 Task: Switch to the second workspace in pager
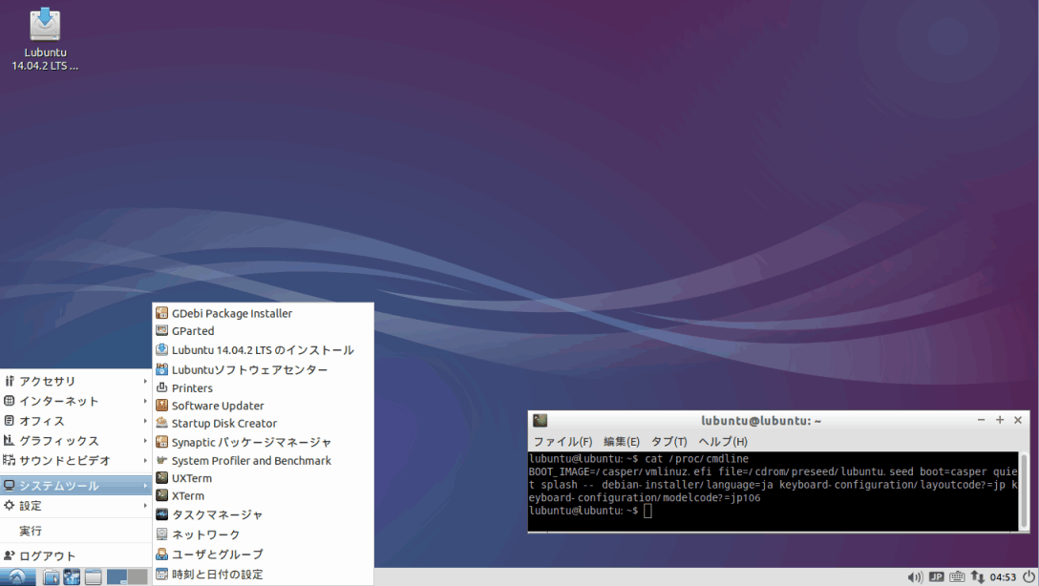(x=138, y=576)
